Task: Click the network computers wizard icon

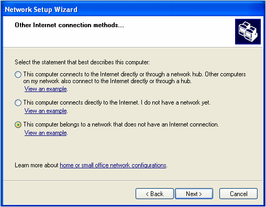Action: pos(248,31)
